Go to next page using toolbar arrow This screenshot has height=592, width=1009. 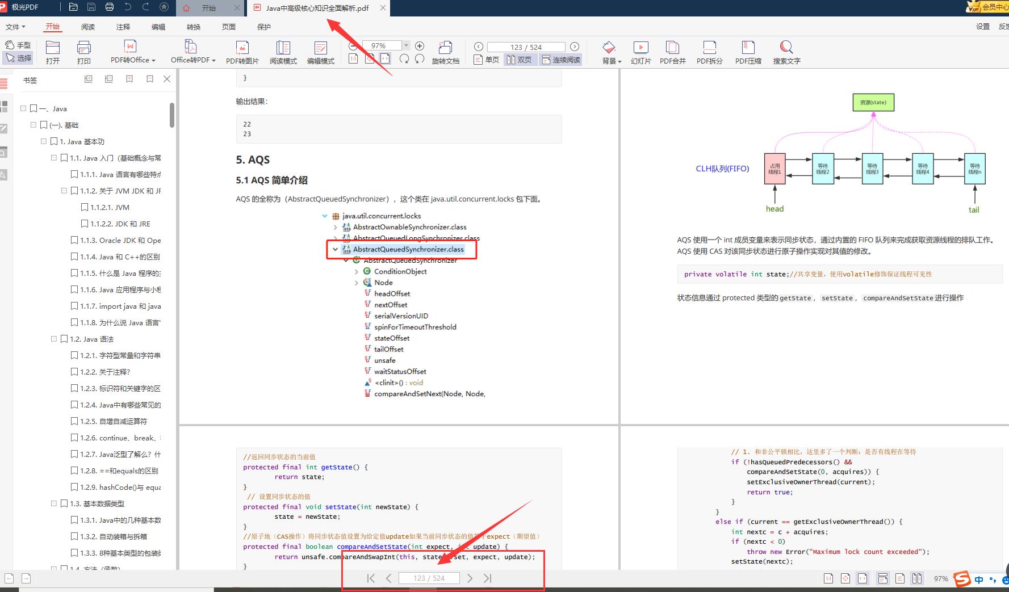pos(575,47)
